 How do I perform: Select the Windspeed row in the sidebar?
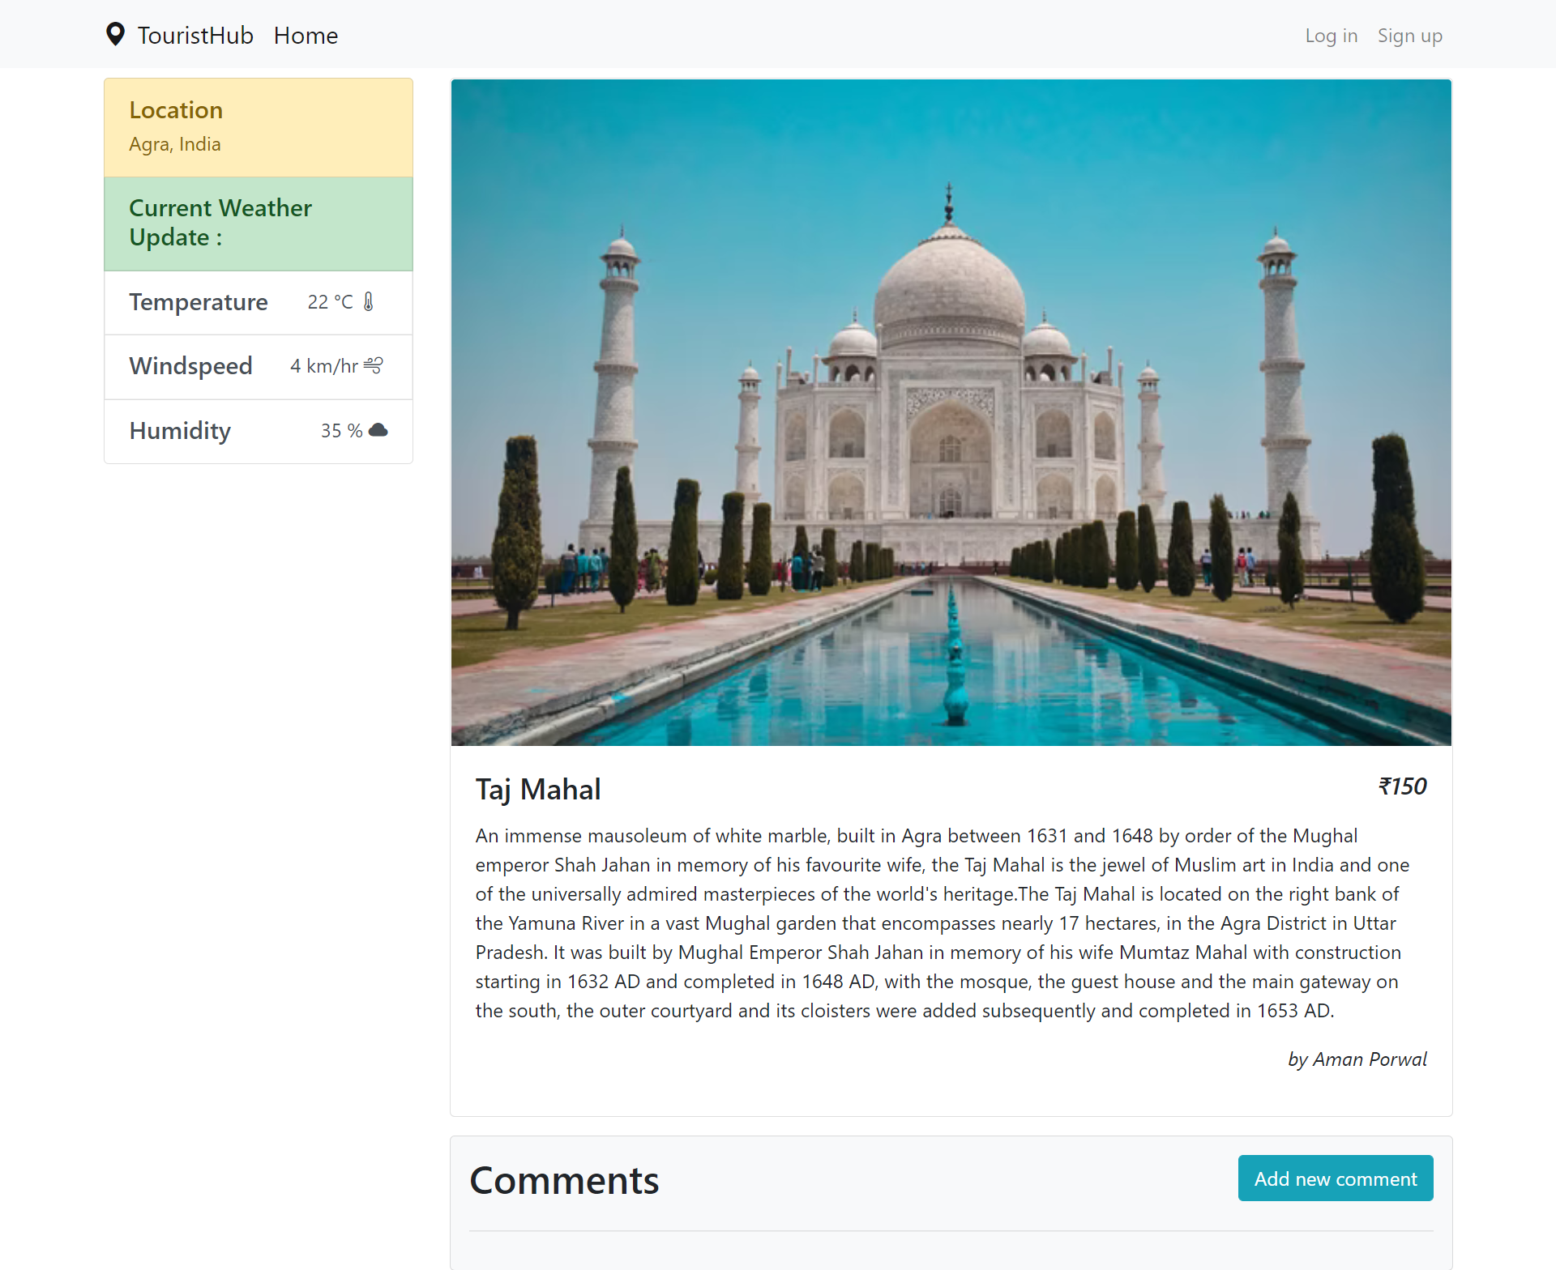pos(258,366)
